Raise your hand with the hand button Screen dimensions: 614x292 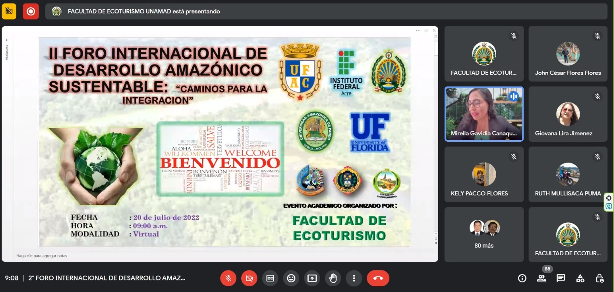(333, 278)
